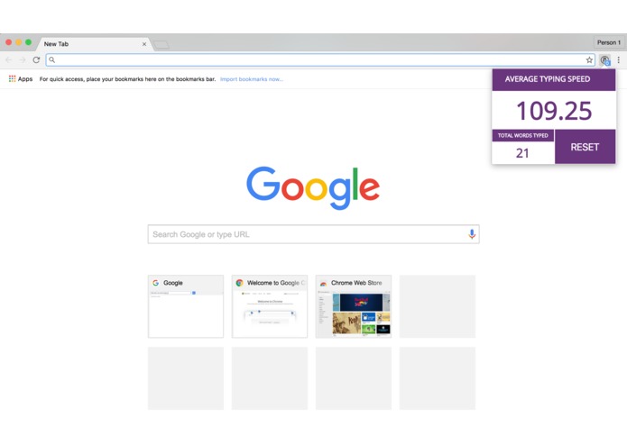Click the Person 1 profile button
Image resolution: width=627 pixels, height=445 pixels.
pos(609,42)
